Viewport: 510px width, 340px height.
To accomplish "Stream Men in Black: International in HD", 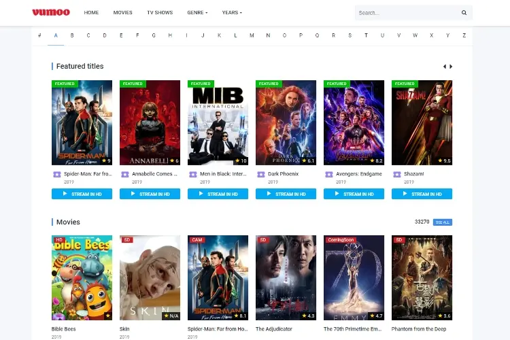I will click(x=218, y=194).
